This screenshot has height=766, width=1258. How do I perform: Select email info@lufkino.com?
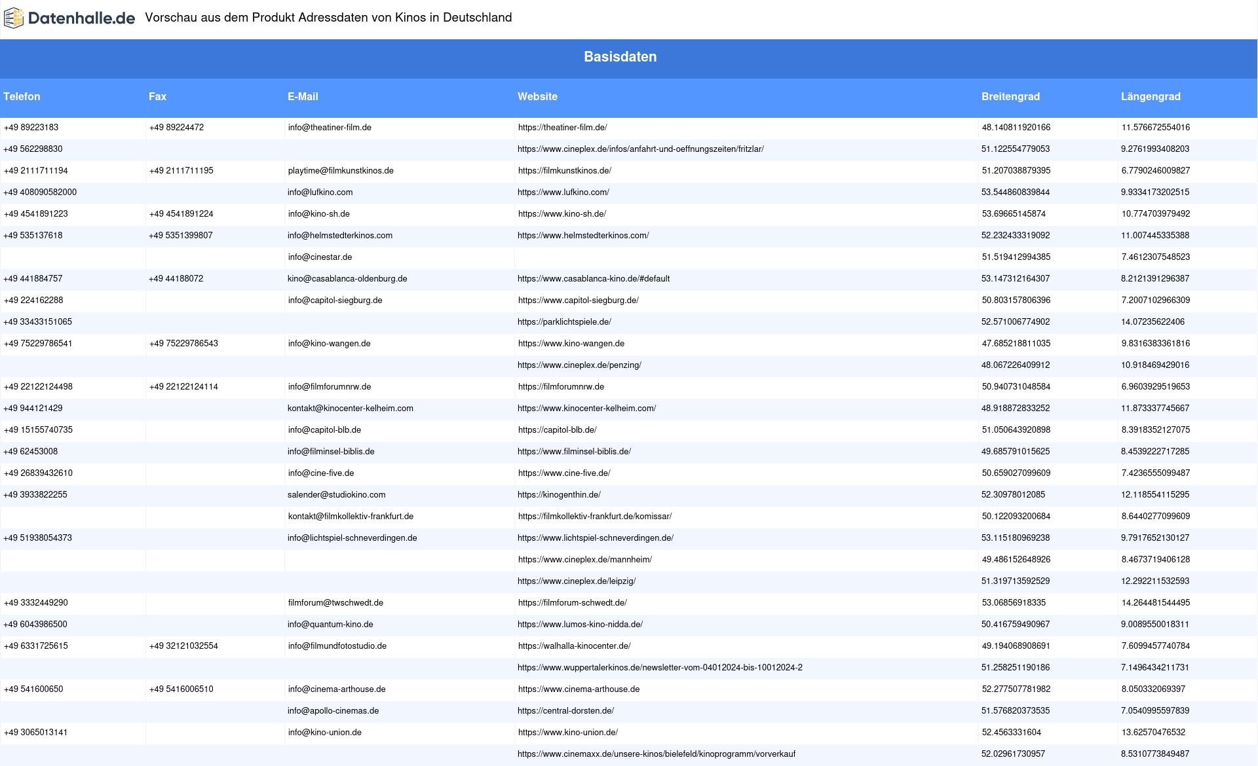320,192
